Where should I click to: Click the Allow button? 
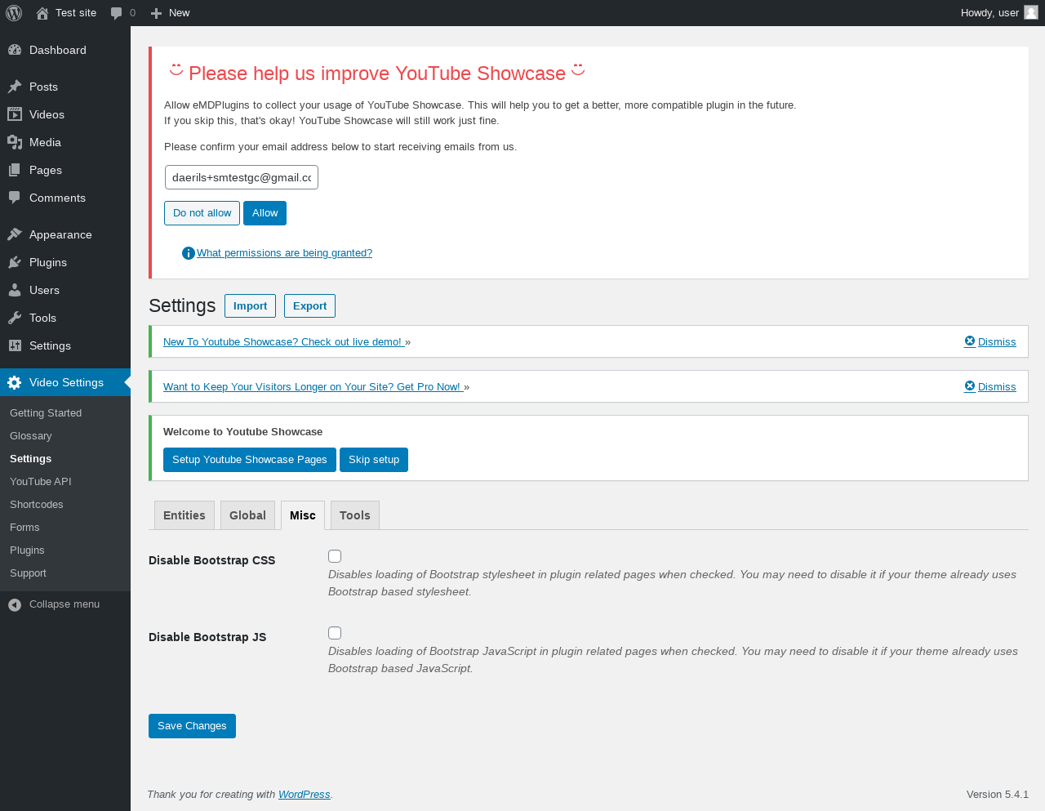[265, 213]
